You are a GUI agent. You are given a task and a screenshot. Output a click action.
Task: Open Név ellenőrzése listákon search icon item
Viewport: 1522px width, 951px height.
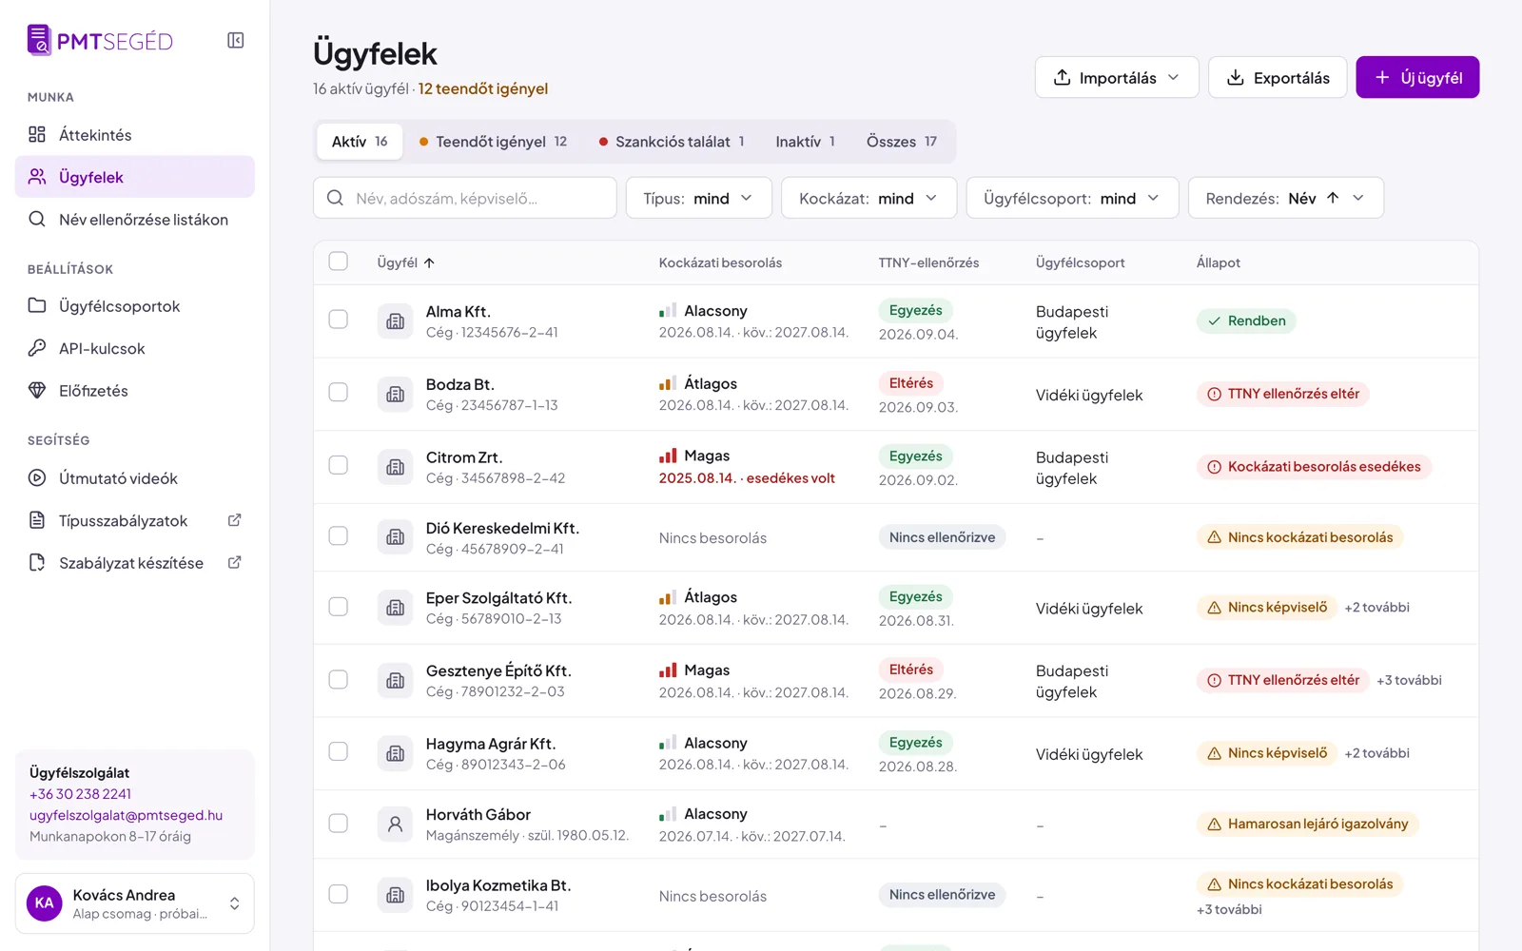click(x=37, y=219)
